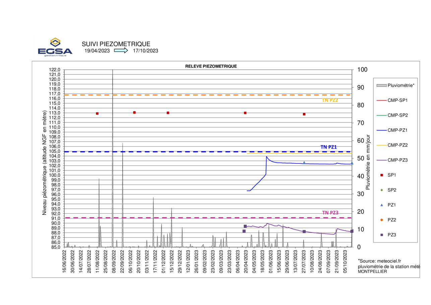This screenshot has width=431, height=305.
Task: Click the purple square PZ3 legend marker
Action: point(381,235)
